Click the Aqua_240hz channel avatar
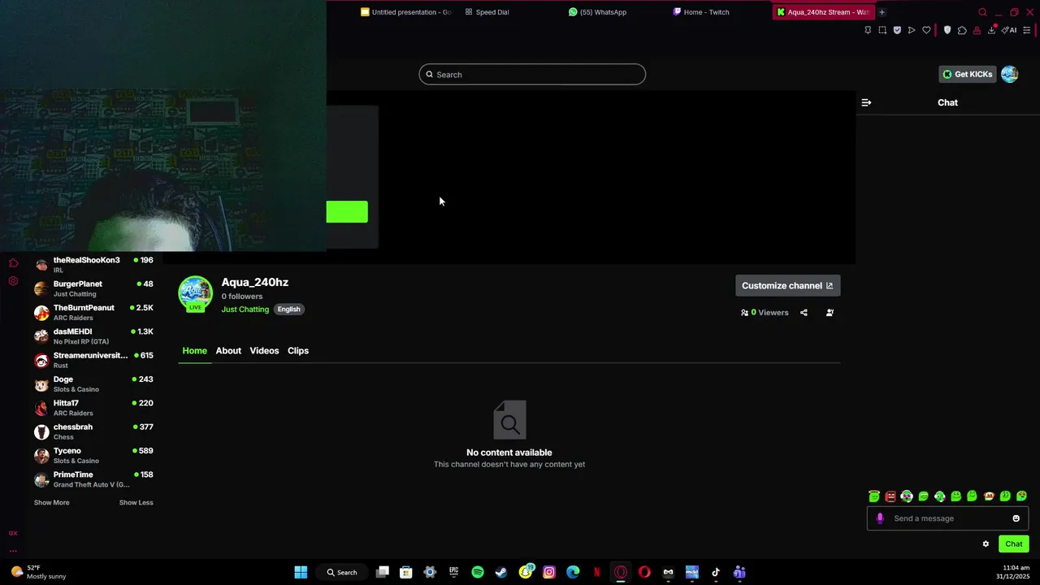1040x585 pixels. point(195,293)
